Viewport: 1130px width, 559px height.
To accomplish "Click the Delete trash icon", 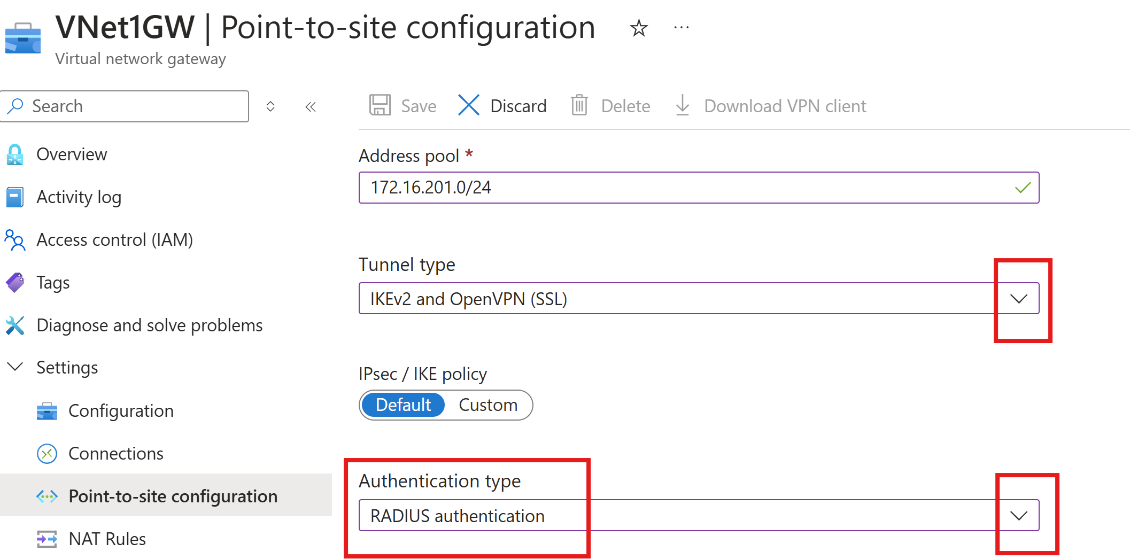I will tap(579, 105).
